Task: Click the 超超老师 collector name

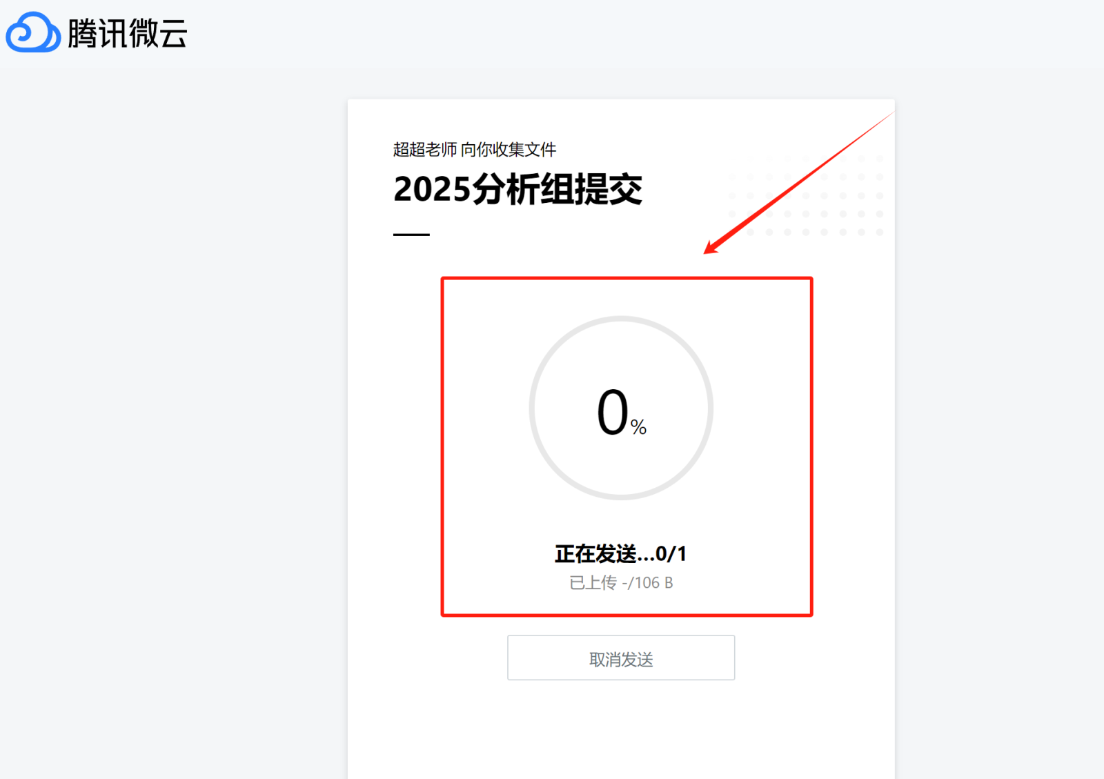Action: (x=425, y=150)
